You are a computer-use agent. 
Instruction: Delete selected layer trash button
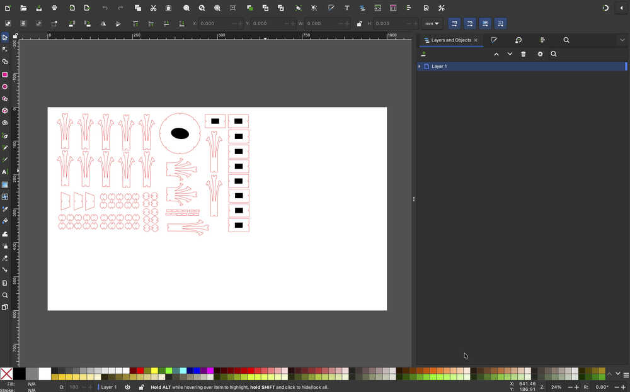point(523,53)
